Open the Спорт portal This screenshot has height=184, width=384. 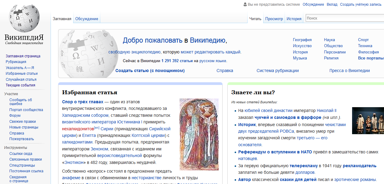tap(363, 40)
